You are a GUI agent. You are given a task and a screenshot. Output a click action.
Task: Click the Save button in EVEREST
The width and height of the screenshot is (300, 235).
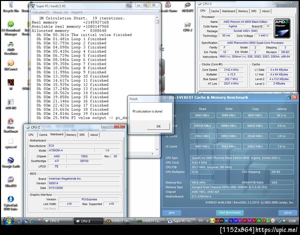[x=171, y=212]
